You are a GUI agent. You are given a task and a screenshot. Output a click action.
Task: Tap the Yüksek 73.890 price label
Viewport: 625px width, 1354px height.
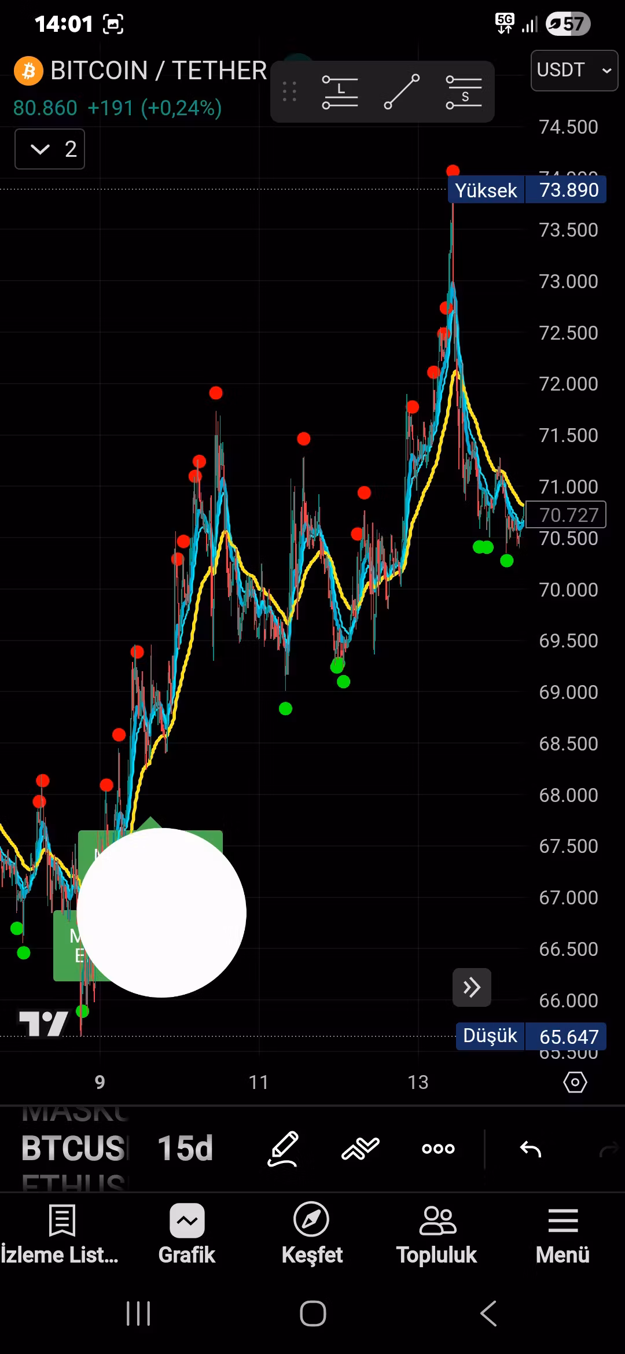point(527,190)
